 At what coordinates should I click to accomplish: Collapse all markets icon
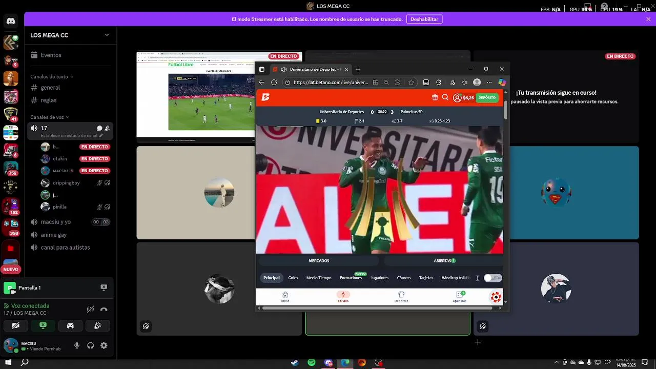477,278
